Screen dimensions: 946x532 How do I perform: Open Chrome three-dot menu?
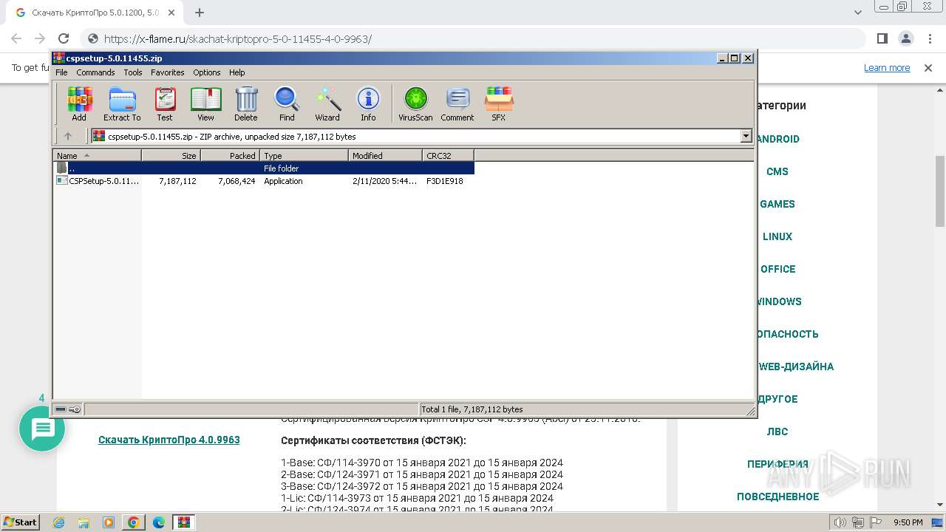929,38
